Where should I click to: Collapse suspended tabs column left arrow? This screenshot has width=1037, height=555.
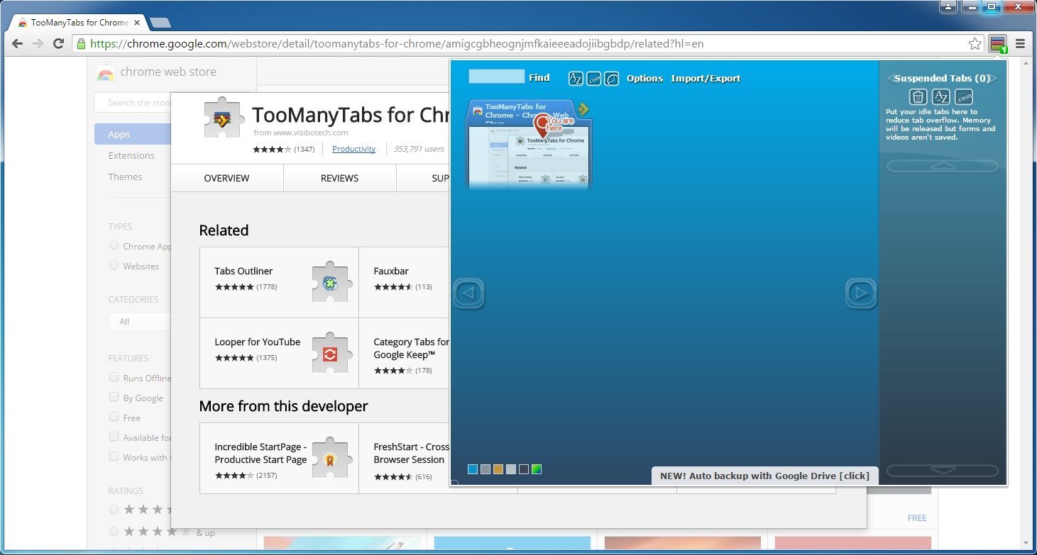coord(890,79)
